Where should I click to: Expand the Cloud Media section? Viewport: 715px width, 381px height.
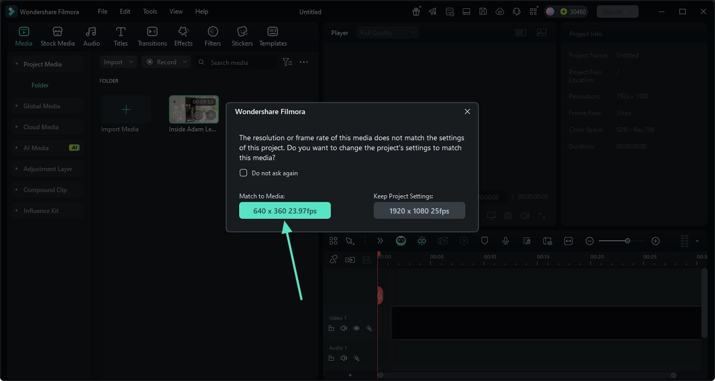coord(48,127)
